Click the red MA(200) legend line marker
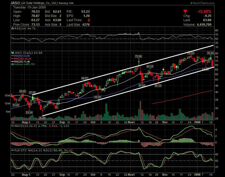 tap(13, 59)
